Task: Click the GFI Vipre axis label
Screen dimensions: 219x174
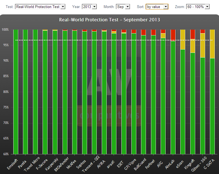Action: coord(130,164)
